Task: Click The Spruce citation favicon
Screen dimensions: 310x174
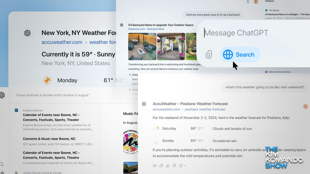Action: point(266,10)
